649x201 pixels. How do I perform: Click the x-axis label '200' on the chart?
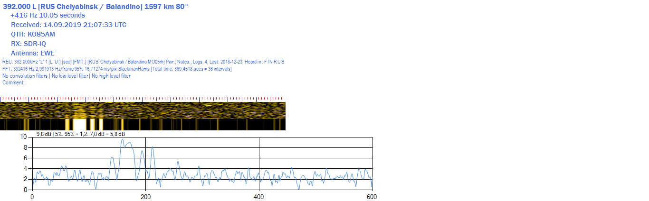click(x=145, y=196)
